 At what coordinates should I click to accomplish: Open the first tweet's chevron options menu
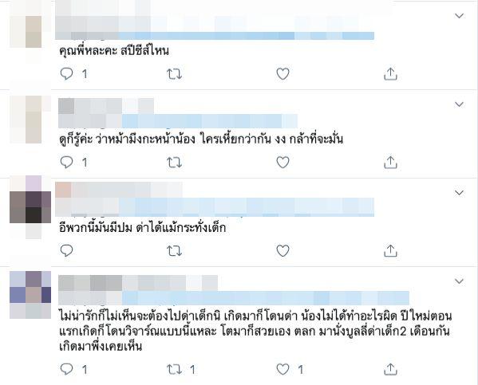[x=459, y=15]
